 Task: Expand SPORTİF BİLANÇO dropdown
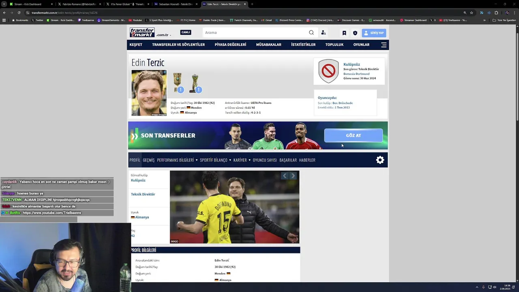tap(215, 160)
